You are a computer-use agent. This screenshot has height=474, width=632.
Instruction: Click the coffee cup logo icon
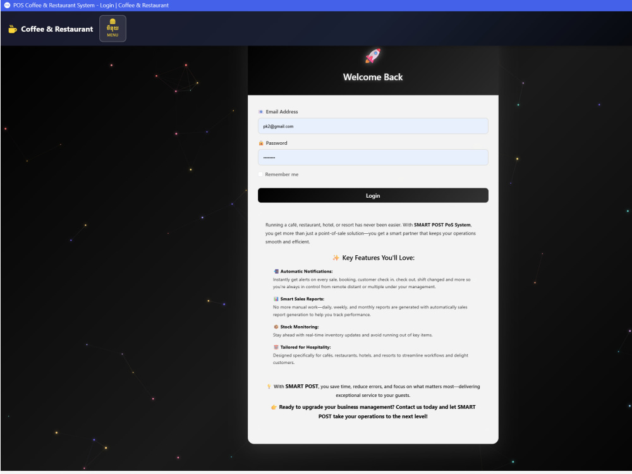coord(13,29)
